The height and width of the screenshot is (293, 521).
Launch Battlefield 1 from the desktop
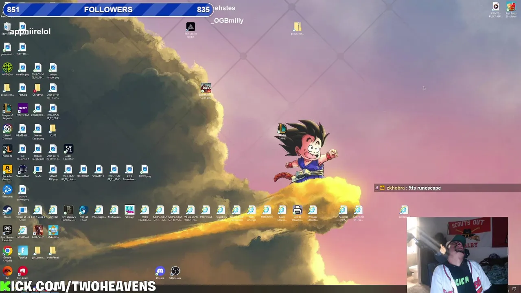38,232
